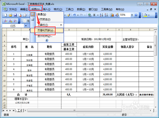Open the 工具集(M) menu
This screenshot has height=118, width=159.
pyautogui.click(x=107, y=9)
